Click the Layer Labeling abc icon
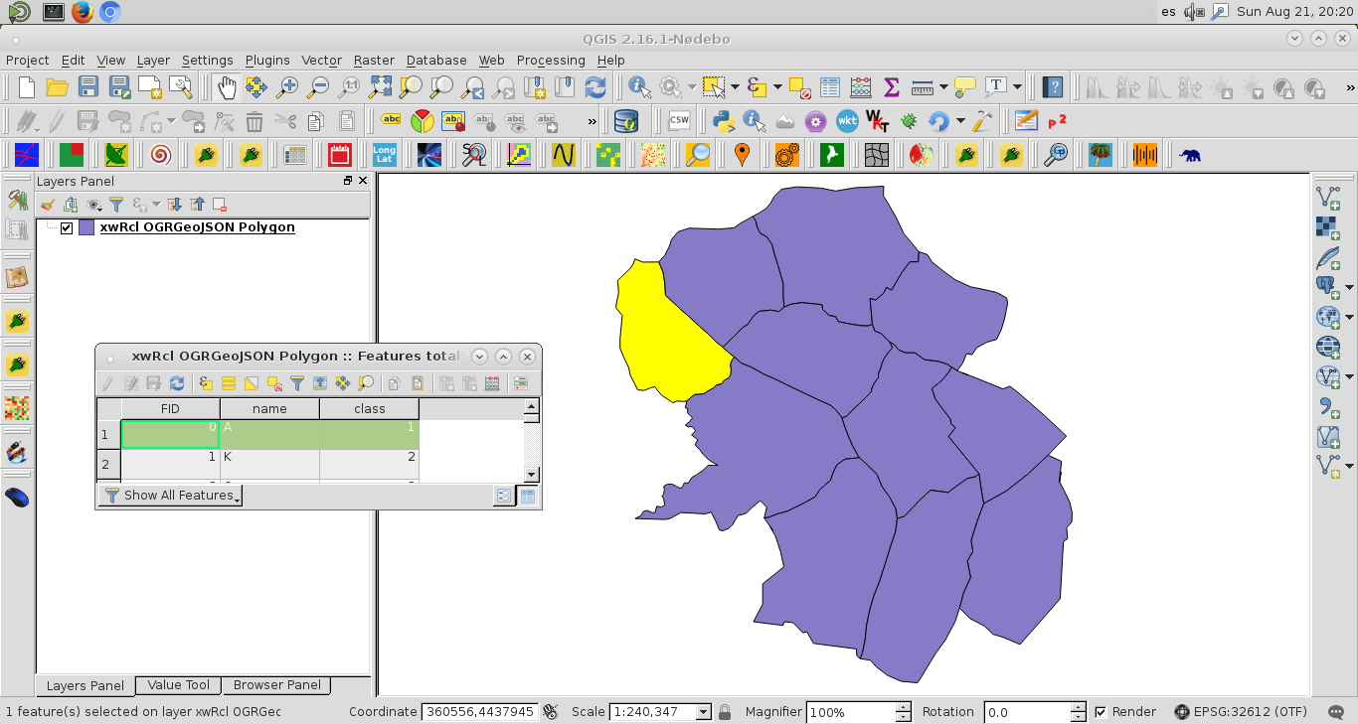The image size is (1358, 724). 392,121
